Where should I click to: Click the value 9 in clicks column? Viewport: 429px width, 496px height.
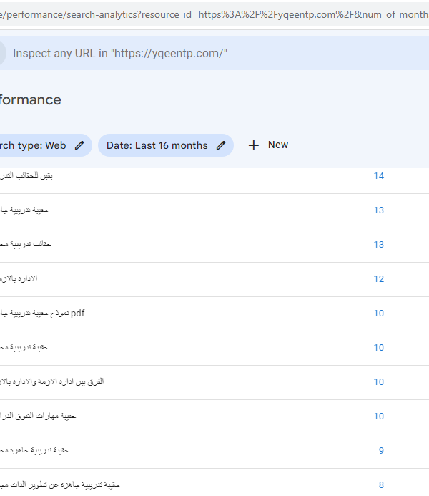click(381, 451)
